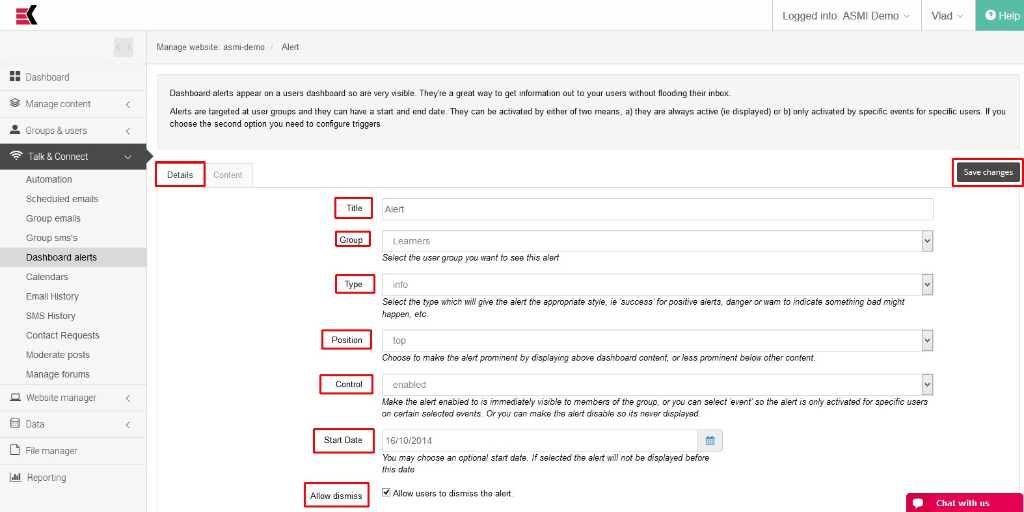Open Group emails in the sidebar
The width and height of the screenshot is (1024, 512).
pyautogui.click(x=53, y=218)
